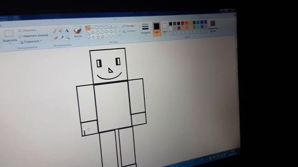Viewport: 298px width, 167px height.
Task: Choose the Four-point star shape
Action: pos(93,37)
